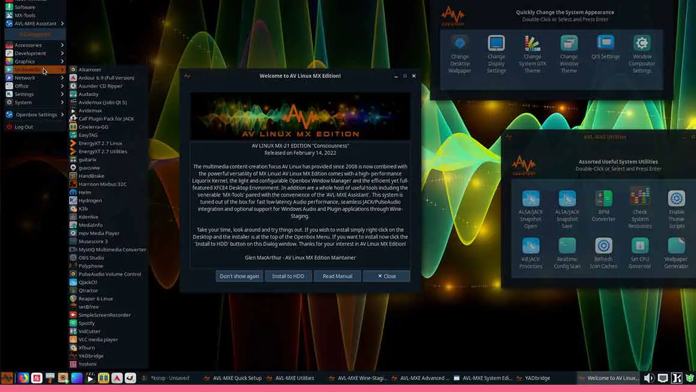The width and height of the screenshot is (696, 392).
Task: Launch the BPM Converter utility
Action: [603, 198]
